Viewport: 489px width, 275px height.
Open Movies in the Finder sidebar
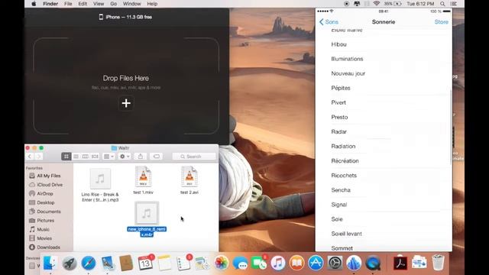coord(44,238)
